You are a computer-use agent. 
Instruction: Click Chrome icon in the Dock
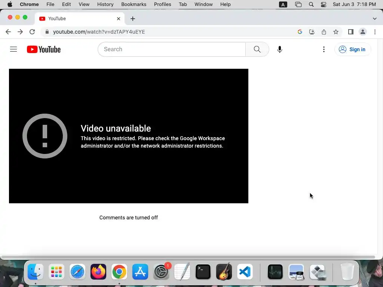tap(119, 272)
